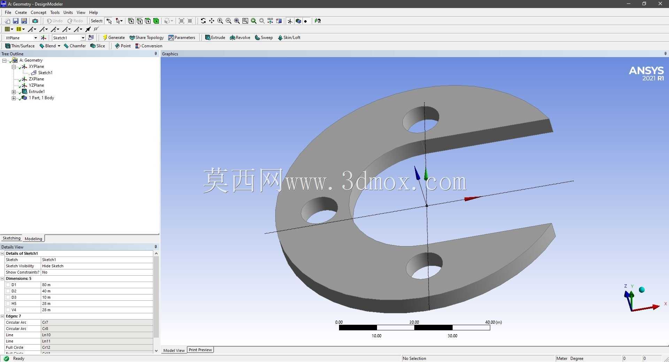Click the image capture camera icon
This screenshot has width=669, height=362.
coord(35,21)
